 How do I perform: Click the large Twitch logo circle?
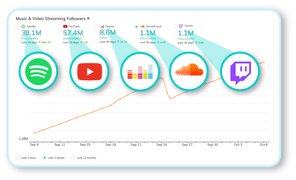[240, 72]
